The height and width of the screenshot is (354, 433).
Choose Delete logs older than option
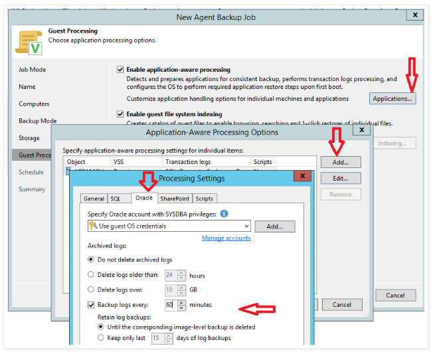tap(92, 275)
